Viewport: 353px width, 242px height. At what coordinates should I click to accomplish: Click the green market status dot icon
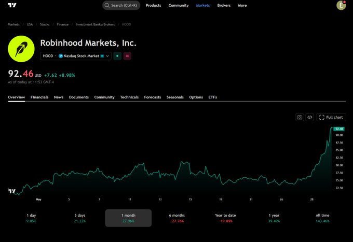[x=117, y=56]
